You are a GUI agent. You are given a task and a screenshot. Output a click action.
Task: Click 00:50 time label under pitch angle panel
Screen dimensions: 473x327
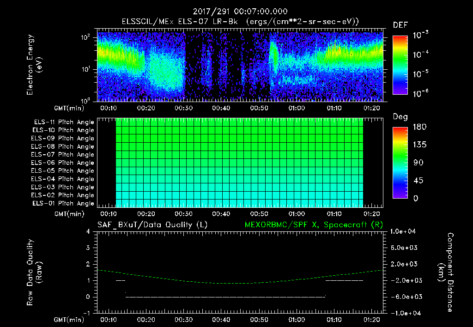[x=259, y=214]
